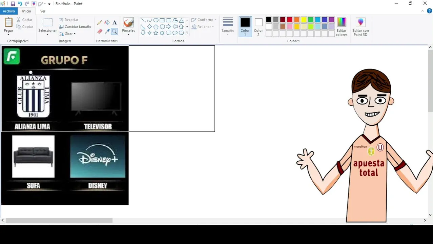Toggle the Magnifier tool
433x244 pixels.
[115, 31]
